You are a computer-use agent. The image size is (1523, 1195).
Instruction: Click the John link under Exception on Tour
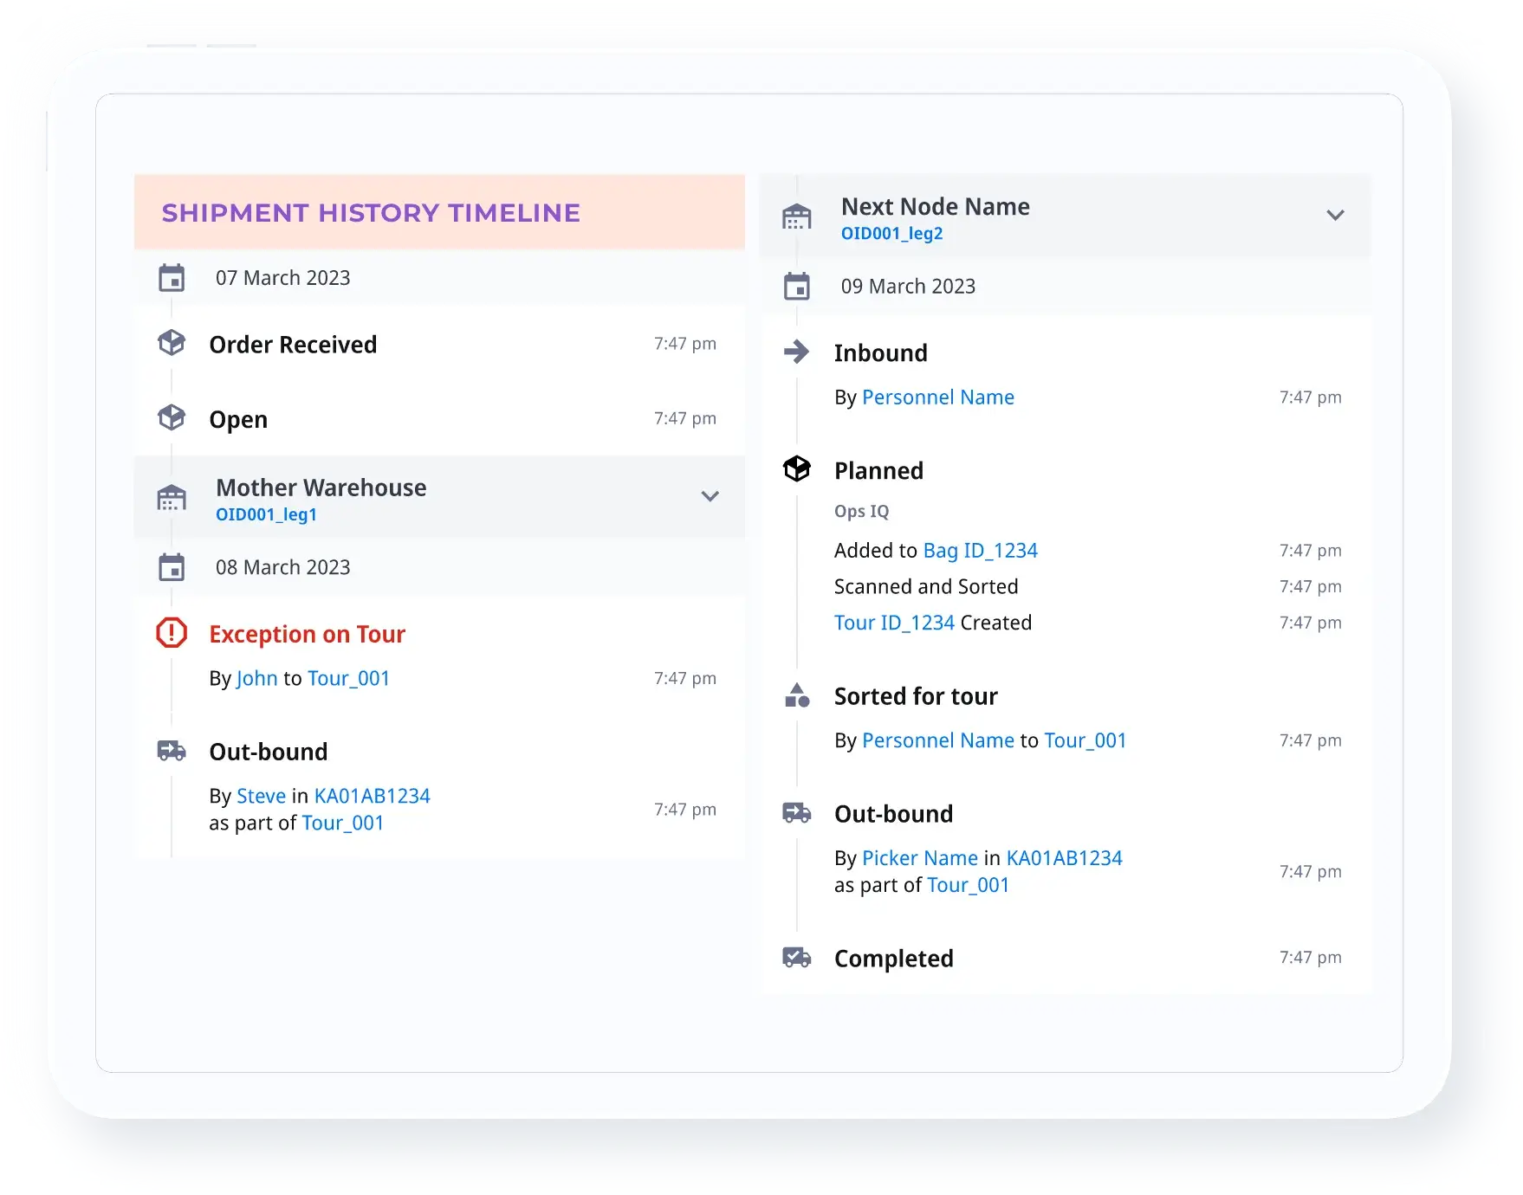pyautogui.click(x=256, y=678)
